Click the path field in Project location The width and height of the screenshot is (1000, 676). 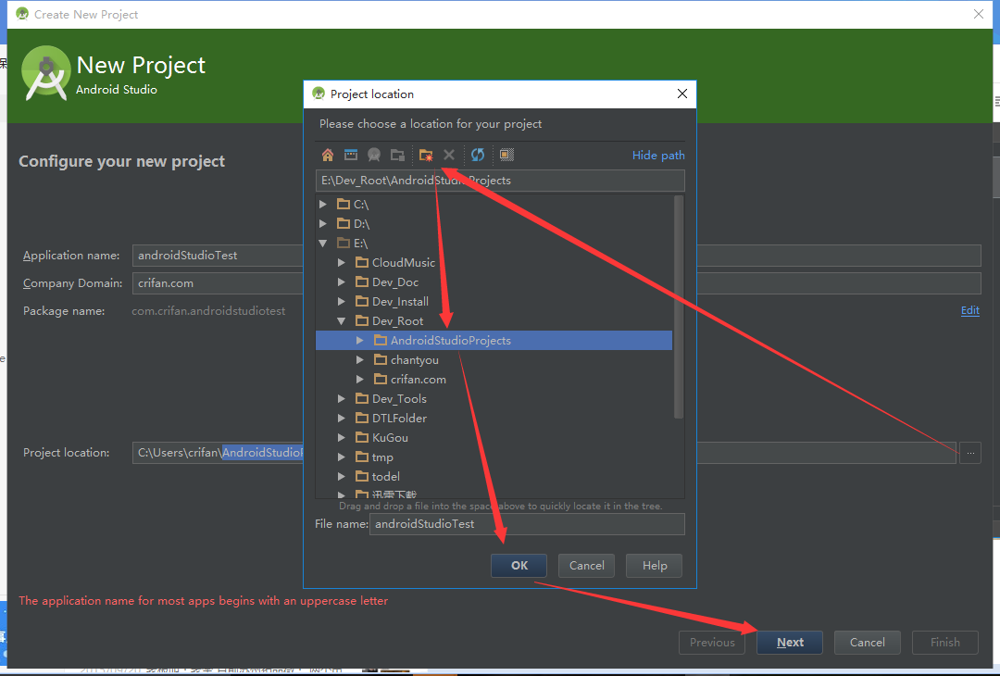click(x=500, y=181)
